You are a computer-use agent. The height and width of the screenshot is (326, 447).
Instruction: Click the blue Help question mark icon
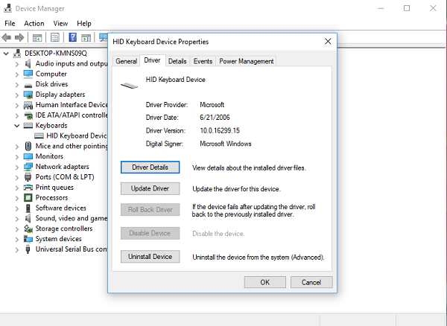click(72, 37)
